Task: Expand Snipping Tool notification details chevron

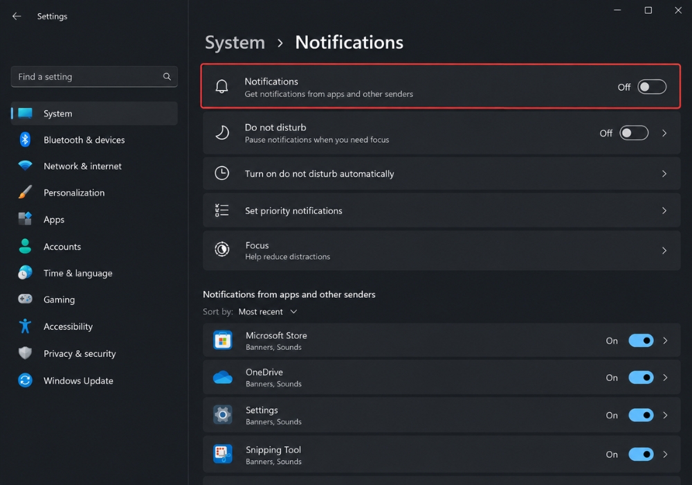Action: 666,454
